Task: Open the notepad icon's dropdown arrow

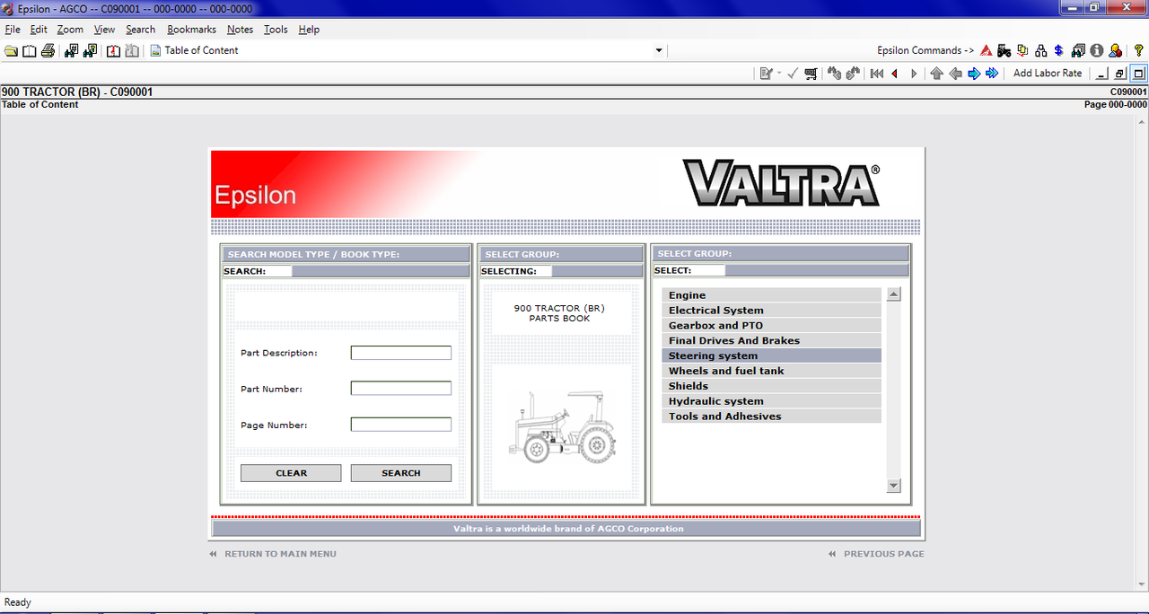Action: coord(779,74)
